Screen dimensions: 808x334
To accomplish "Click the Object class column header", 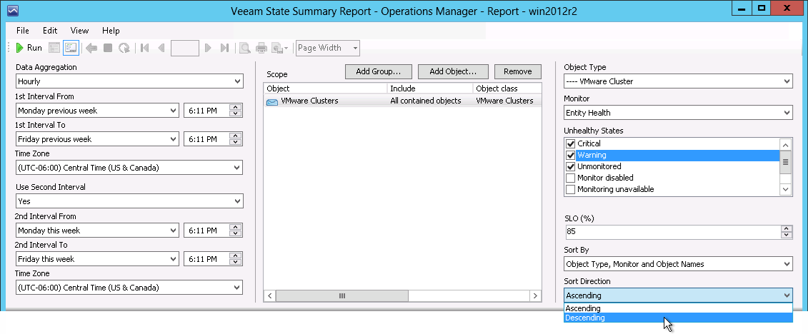I will coord(507,88).
